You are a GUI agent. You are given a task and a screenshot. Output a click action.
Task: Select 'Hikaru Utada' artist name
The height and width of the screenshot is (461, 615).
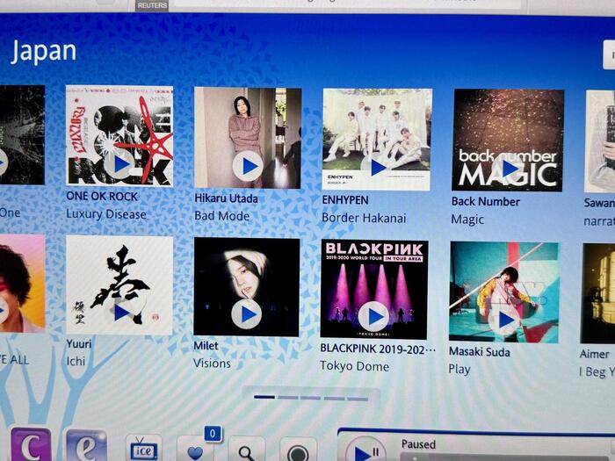(227, 198)
